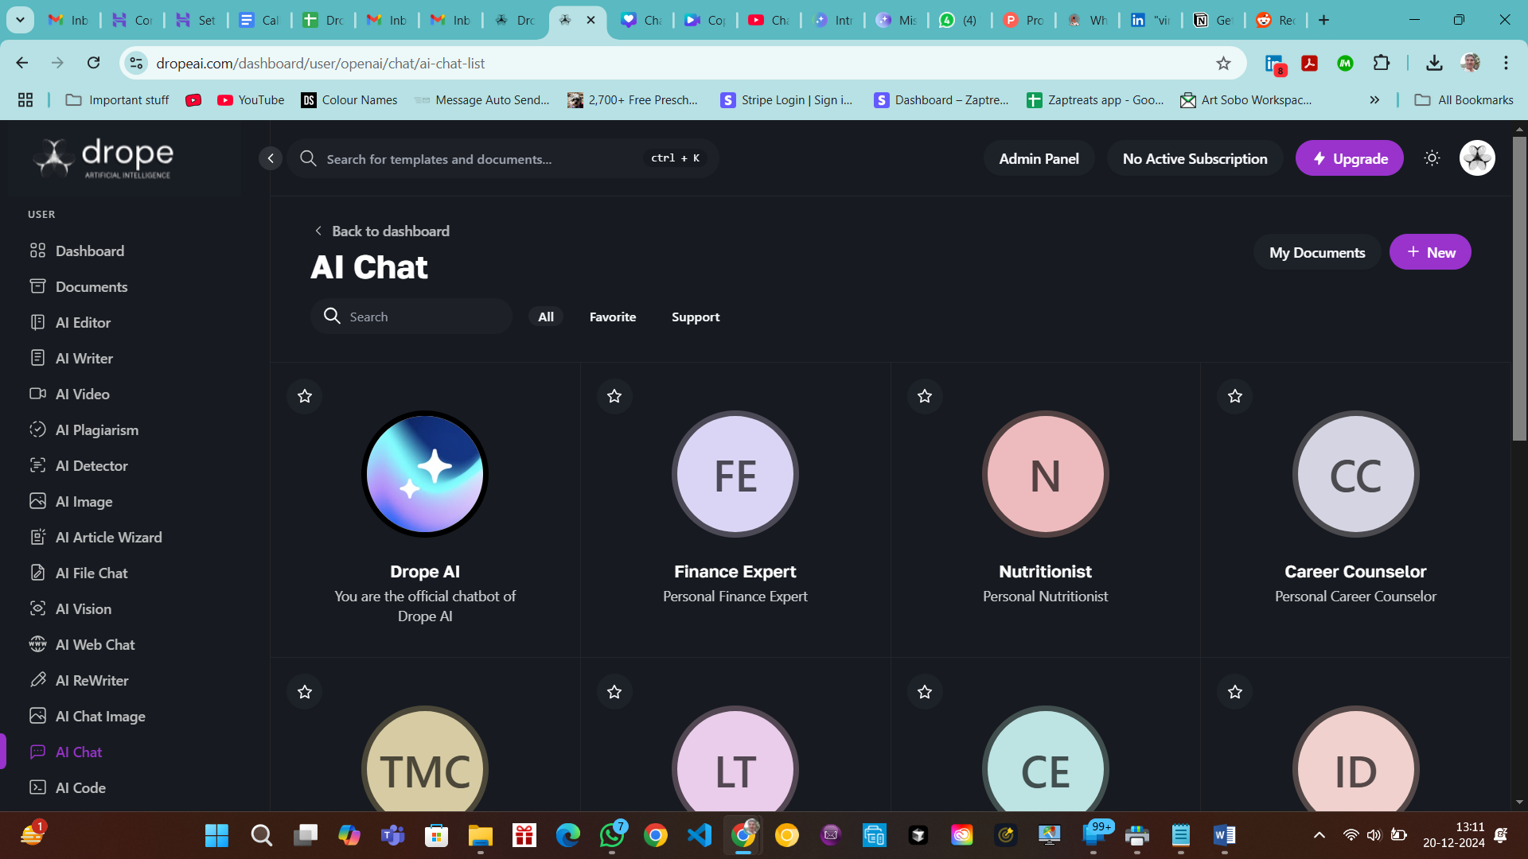Open AI Plagiarism from sidebar
This screenshot has width=1528, height=859.
[x=96, y=429]
